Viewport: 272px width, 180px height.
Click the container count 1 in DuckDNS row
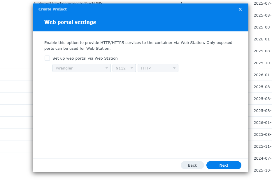click(181, 3)
